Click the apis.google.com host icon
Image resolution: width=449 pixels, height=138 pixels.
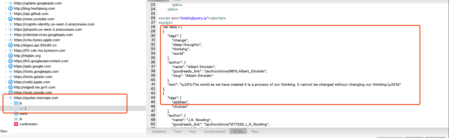click(x=11, y=66)
